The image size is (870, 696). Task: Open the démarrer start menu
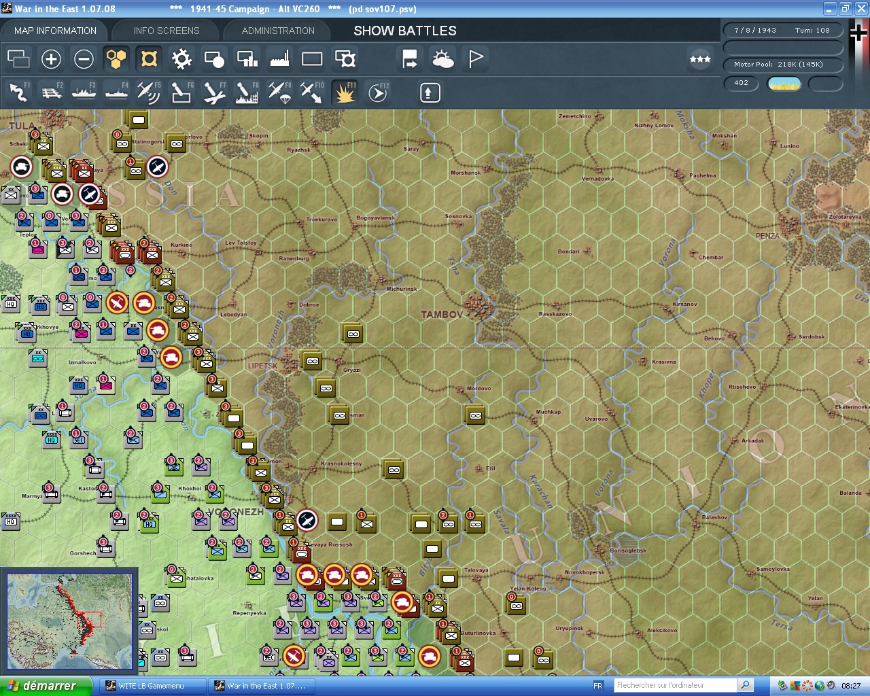pos(46,686)
